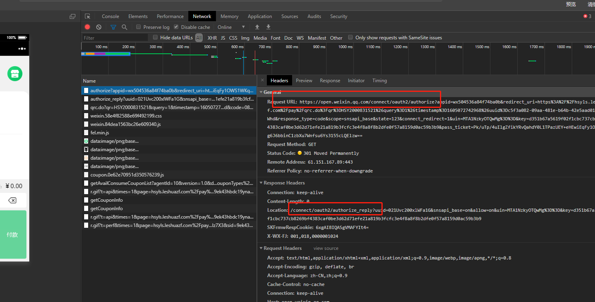Viewport: 595px width, 302px height.
Task: Uncheck the Disable cache checkbox
Action: 176,27
